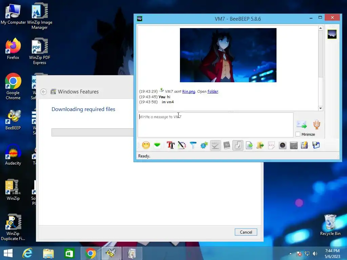The image size is (347, 260).
Task: Click the screenshot camera icon
Action: tap(283, 145)
